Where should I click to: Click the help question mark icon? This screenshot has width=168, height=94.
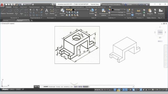click(x=147, y=4)
